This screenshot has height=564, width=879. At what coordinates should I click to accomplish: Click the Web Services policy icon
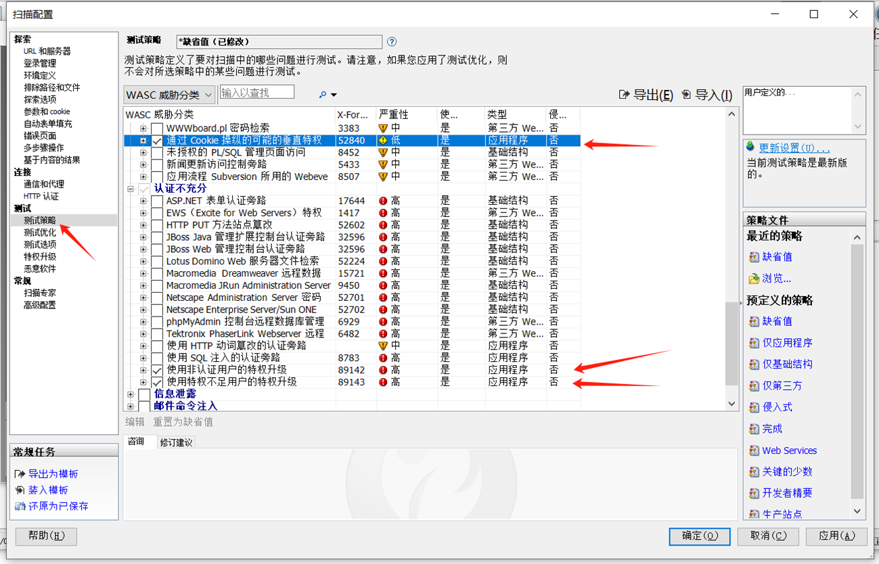tap(754, 450)
